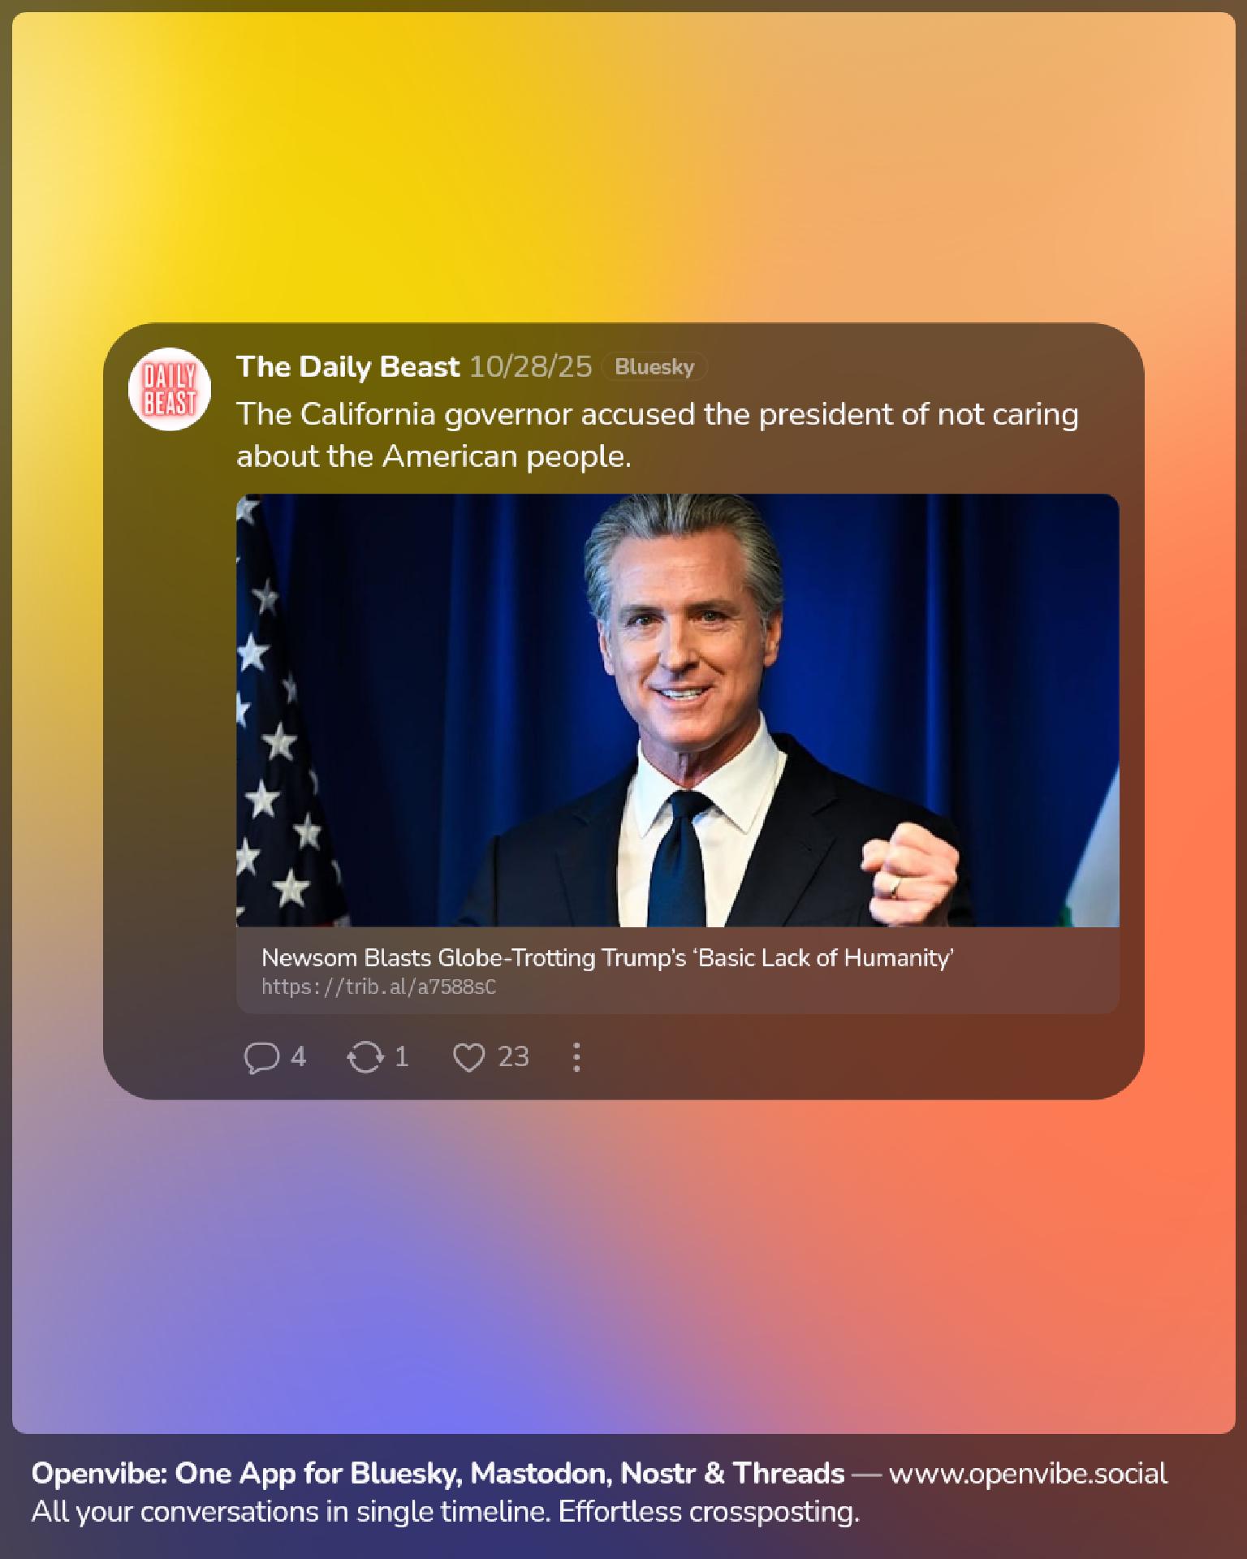Click the repost arrows icon
The image size is (1247, 1559).
(x=365, y=1057)
